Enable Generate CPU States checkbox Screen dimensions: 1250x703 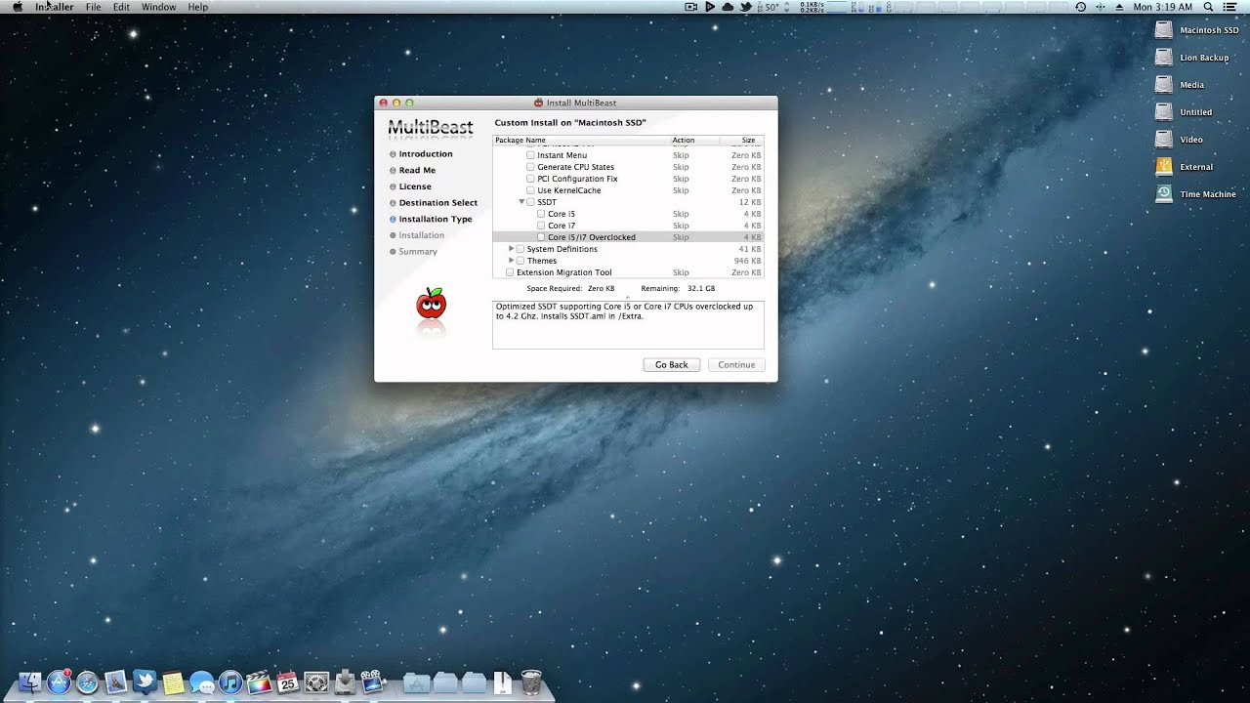pos(530,167)
